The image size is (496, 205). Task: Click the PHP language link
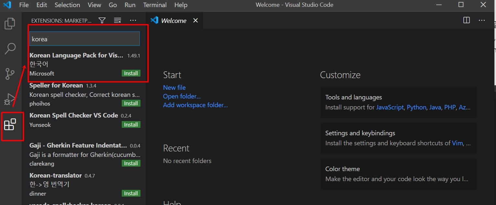coord(450,107)
